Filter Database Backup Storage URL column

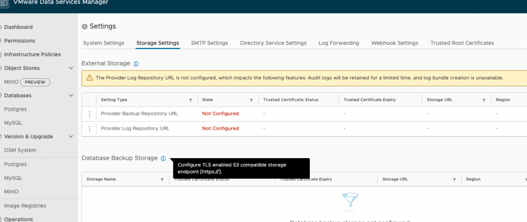pyautogui.click(x=454, y=180)
